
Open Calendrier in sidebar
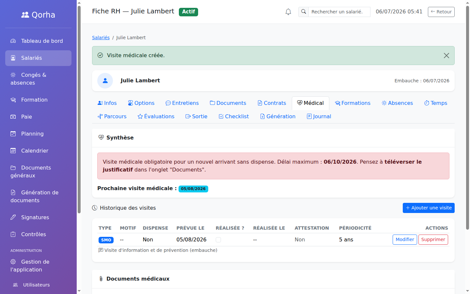(38, 151)
